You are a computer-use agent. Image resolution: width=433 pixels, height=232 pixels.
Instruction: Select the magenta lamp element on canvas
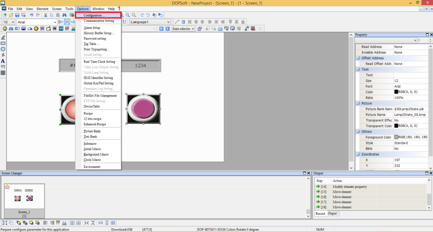143,109
